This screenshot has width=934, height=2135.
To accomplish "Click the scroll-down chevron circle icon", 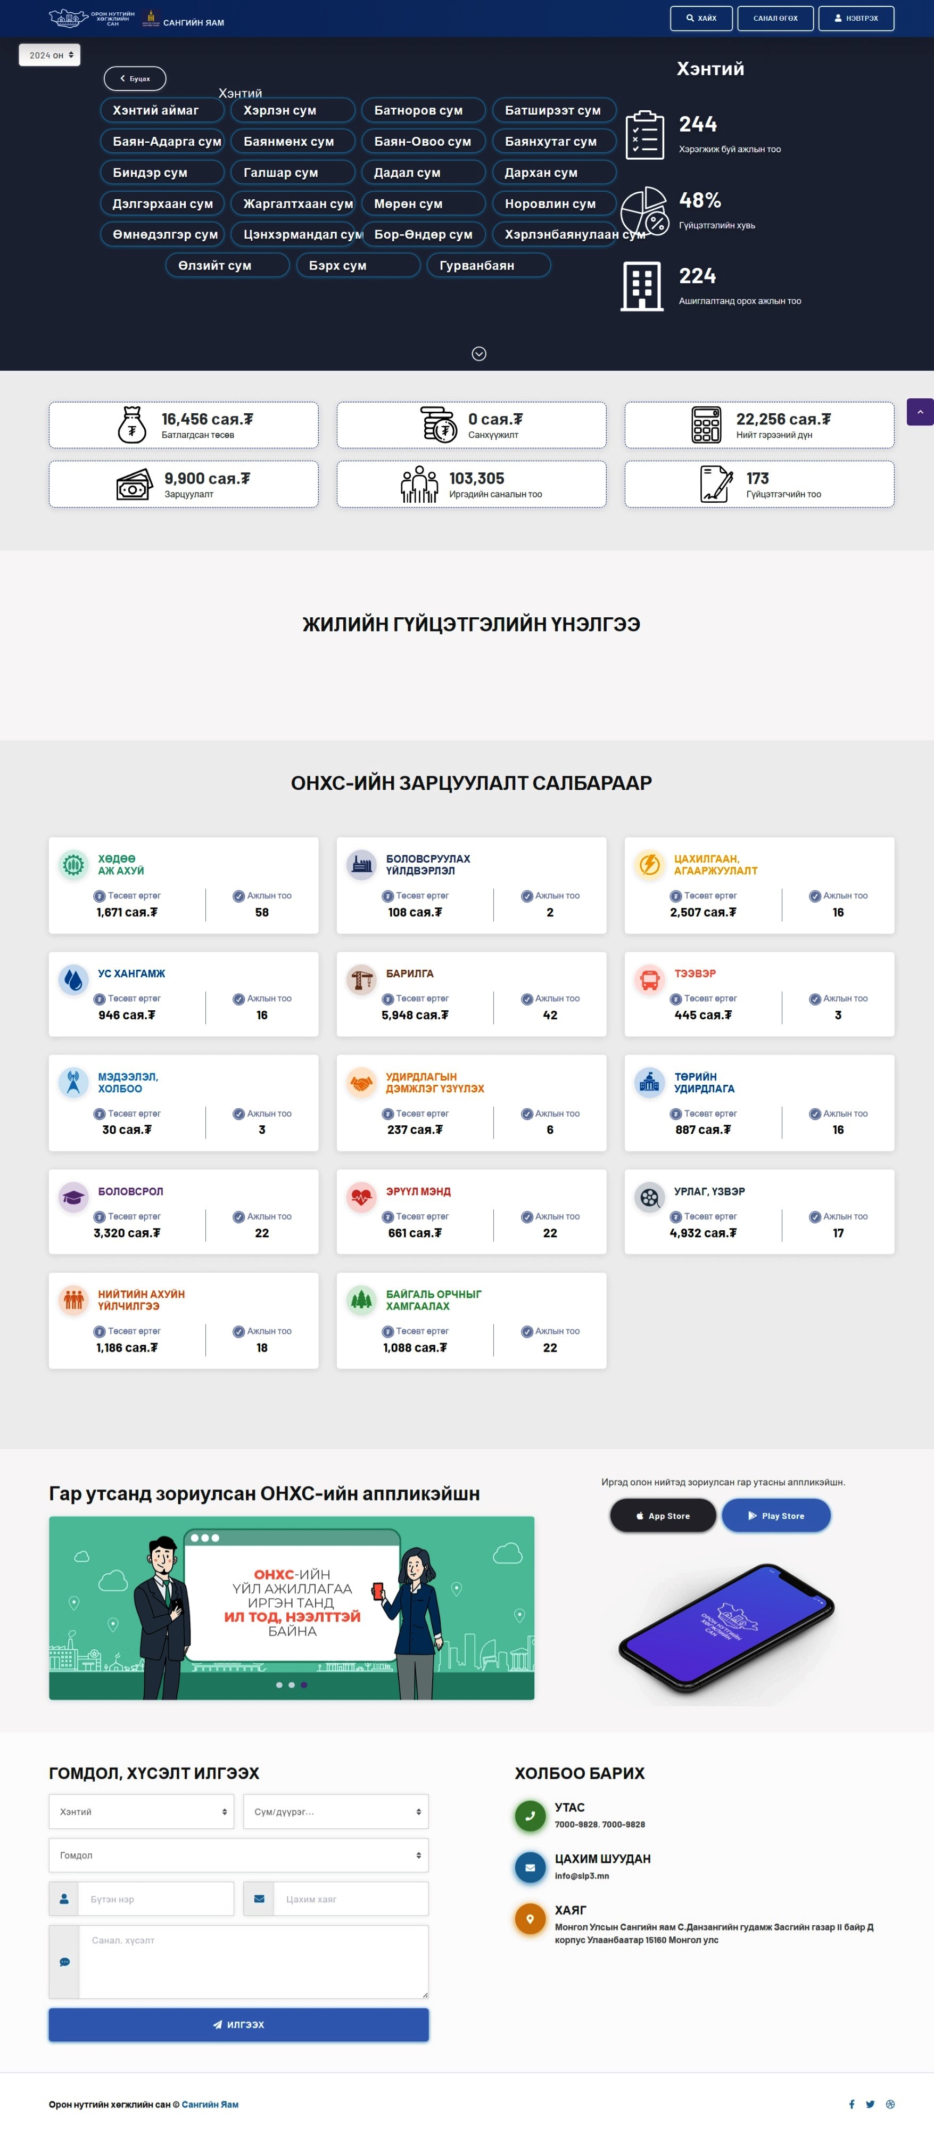I will (x=478, y=354).
